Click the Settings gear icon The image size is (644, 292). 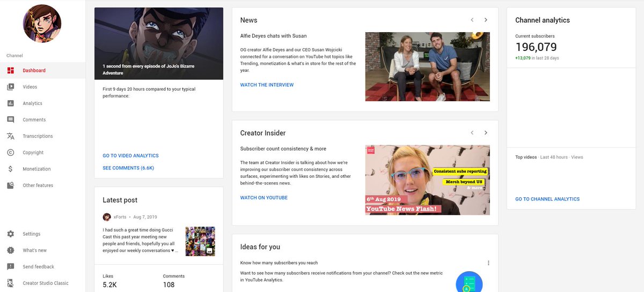(x=11, y=234)
